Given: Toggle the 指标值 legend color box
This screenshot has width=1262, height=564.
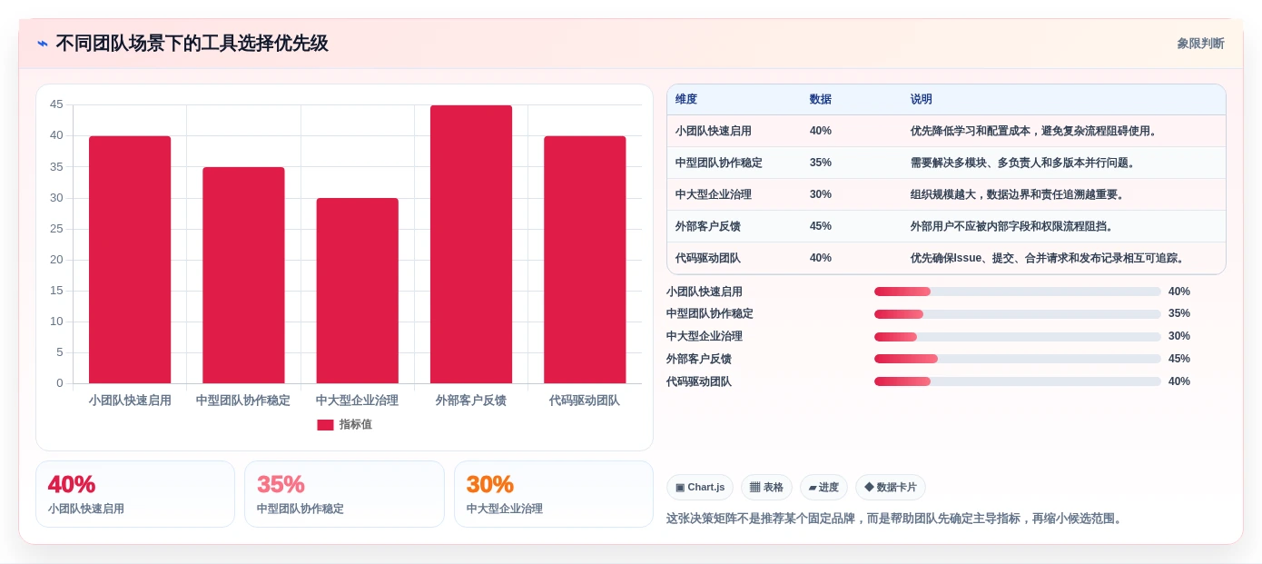Looking at the screenshot, I should [x=325, y=425].
